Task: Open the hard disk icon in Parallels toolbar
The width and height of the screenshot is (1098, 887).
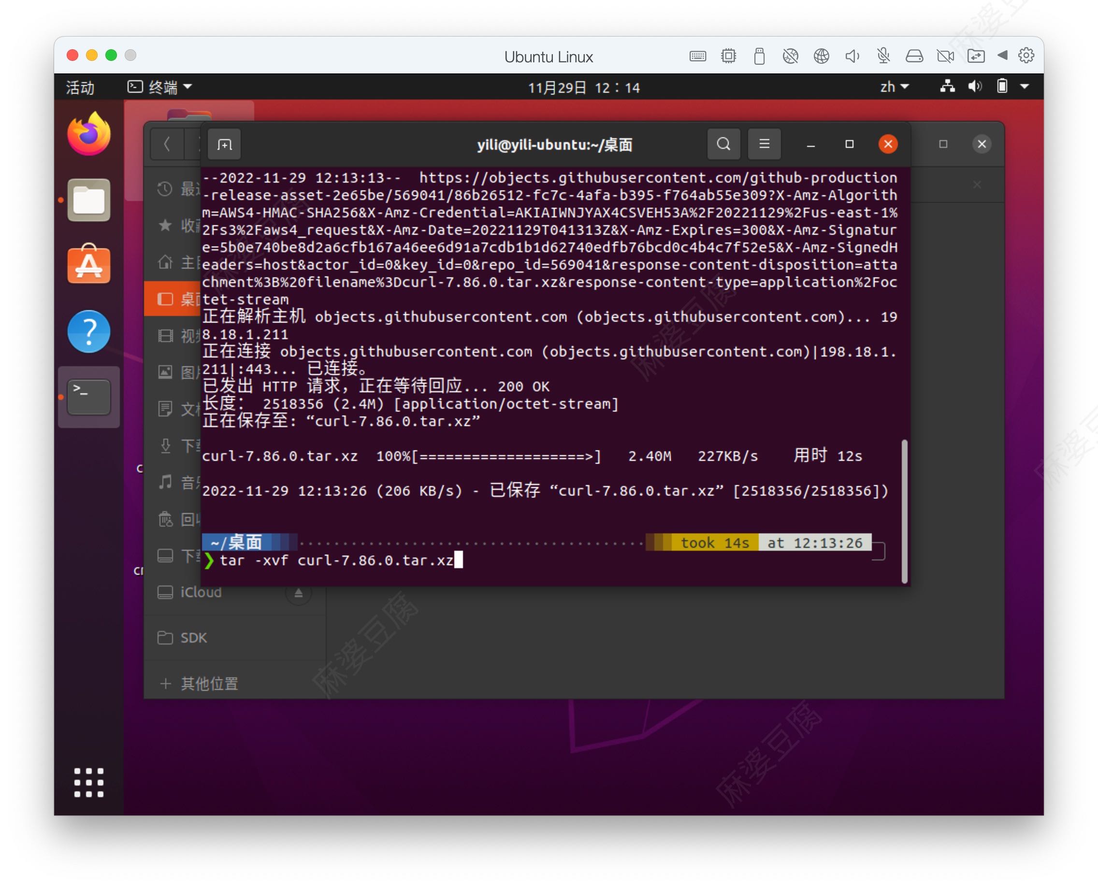Action: coord(914,56)
